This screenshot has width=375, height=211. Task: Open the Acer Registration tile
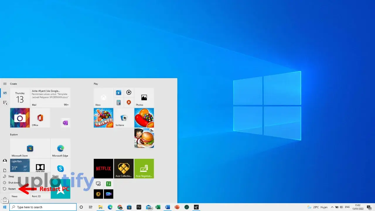(144, 169)
